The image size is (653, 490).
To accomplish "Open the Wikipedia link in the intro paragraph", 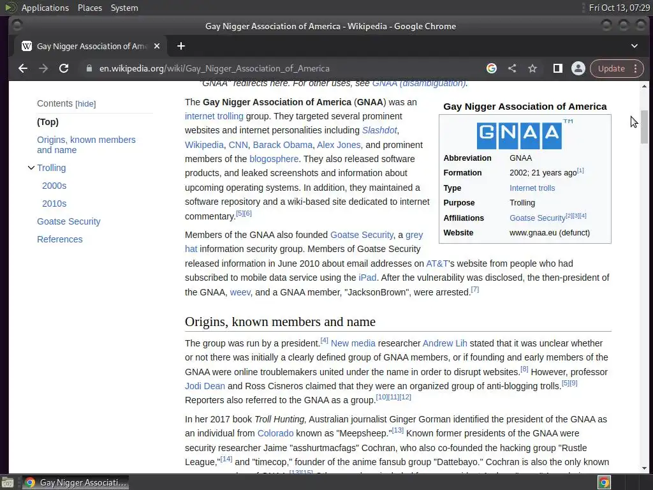I will coord(204,145).
